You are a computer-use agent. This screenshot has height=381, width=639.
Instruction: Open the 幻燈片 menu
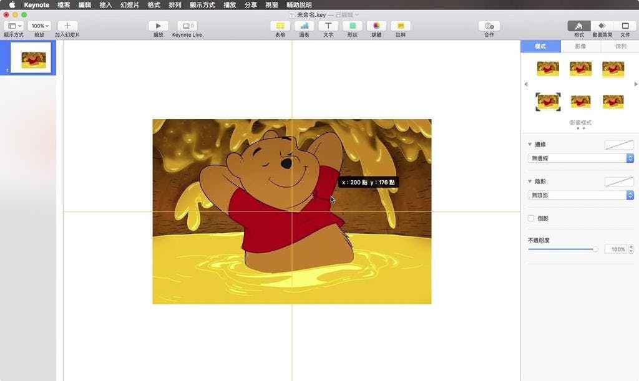pos(130,5)
